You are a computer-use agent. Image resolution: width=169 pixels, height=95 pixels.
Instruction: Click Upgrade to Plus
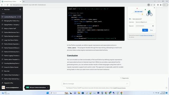11,83
